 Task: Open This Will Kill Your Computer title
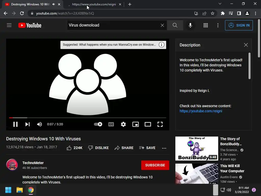232,168
